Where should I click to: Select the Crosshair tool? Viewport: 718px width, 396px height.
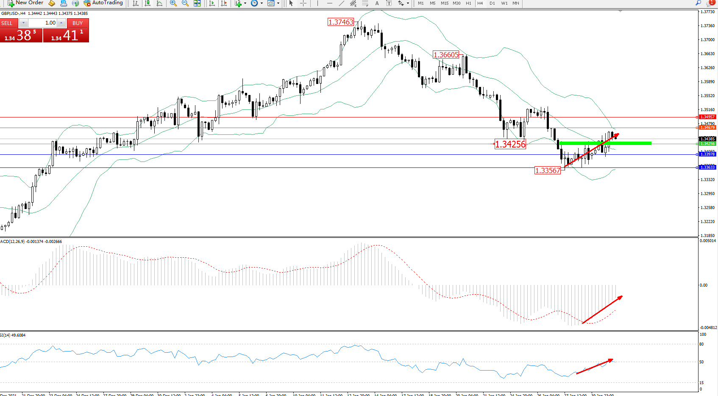303,3
